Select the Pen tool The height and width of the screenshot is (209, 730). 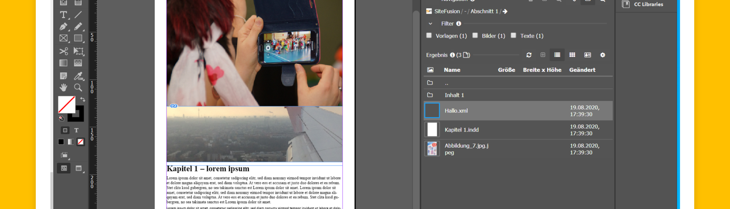(63, 27)
